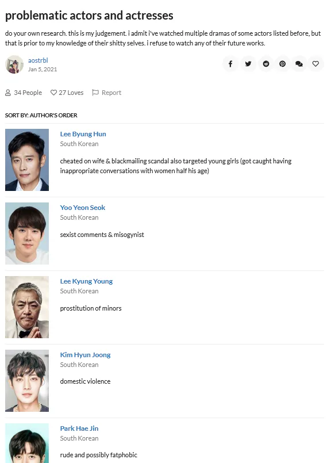This screenshot has width=331, height=463.
Task: Love this list heart icon
Action: click(x=315, y=64)
